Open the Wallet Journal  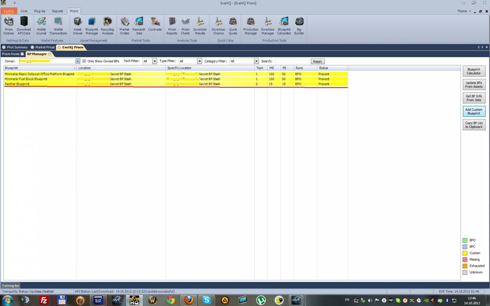[41, 26]
